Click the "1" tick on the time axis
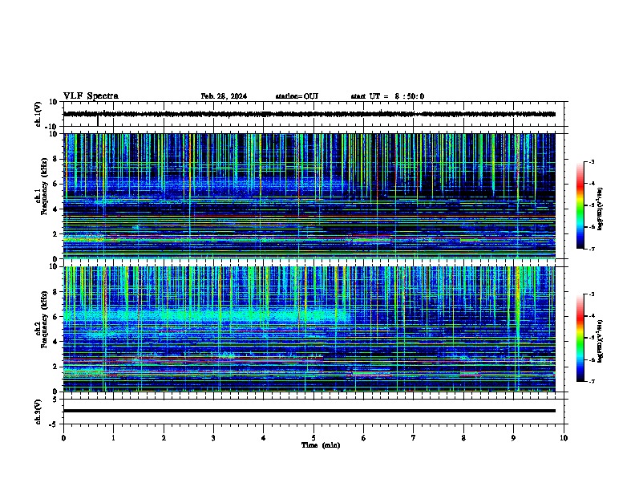 (x=113, y=438)
